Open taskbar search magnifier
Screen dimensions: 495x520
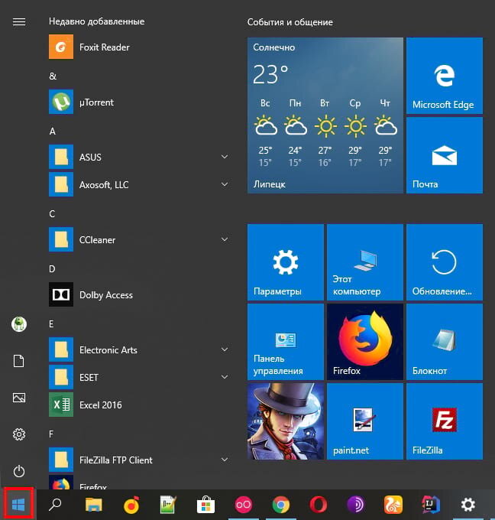pyautogui.click(x=55, y=505)
